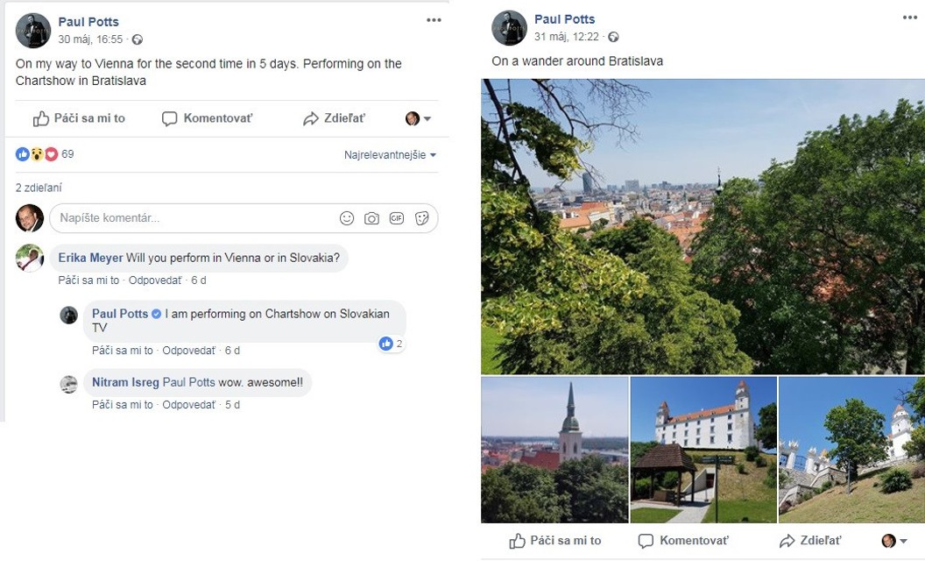
Task: Open the profile selector dropdown on Bratislava post
Action: (x=894, y=541)
